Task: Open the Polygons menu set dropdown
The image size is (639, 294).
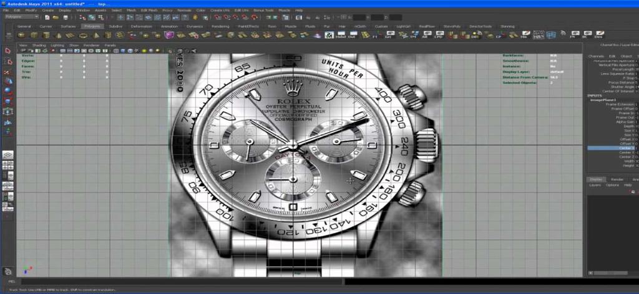Action: click(22, 17)
